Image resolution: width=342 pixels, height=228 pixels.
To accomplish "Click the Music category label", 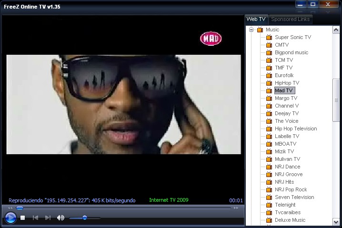I will coord(272,30).
